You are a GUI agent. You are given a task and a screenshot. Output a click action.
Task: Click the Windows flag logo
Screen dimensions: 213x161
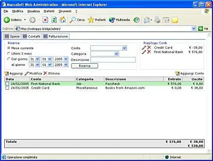[207, 11]
